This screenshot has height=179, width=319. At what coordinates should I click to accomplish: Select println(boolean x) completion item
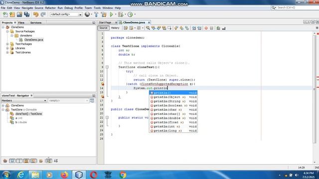[x=173, y=105]
